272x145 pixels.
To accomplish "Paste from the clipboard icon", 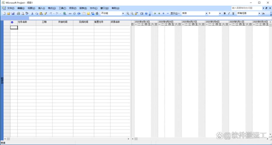I will tap(41, 13).
